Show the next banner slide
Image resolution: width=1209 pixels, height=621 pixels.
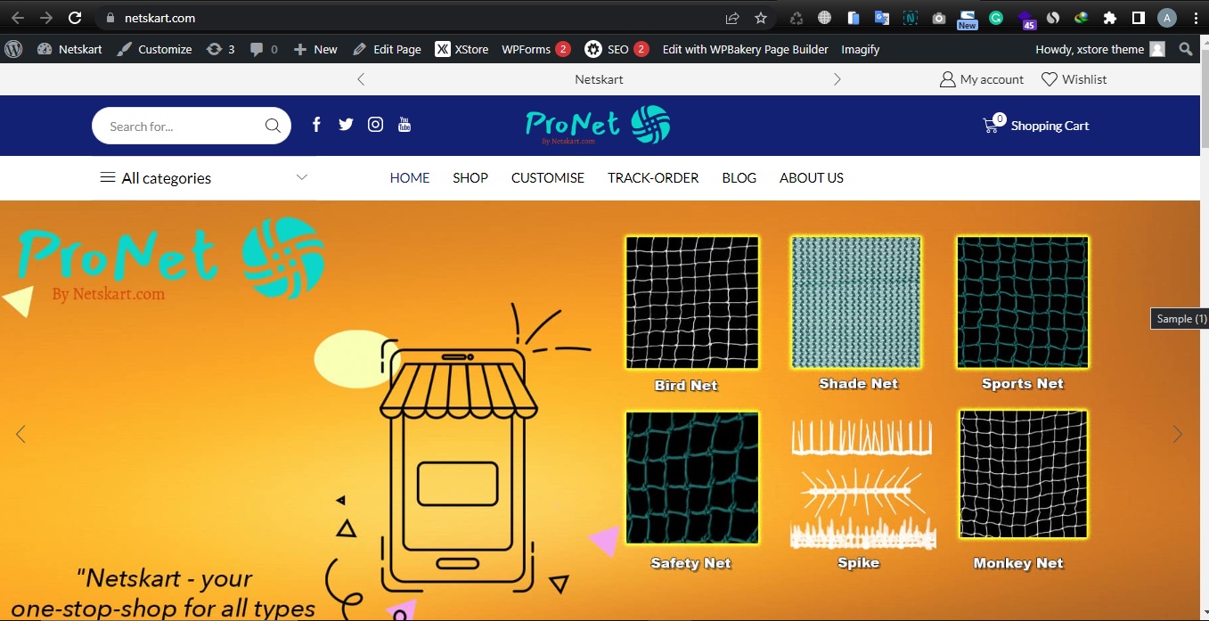1178,435
